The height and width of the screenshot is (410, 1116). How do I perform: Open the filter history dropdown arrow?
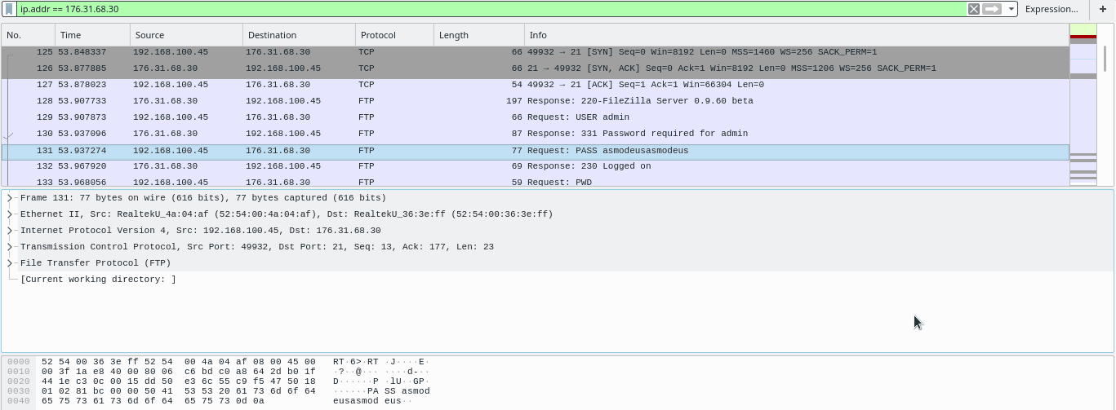1012,9
